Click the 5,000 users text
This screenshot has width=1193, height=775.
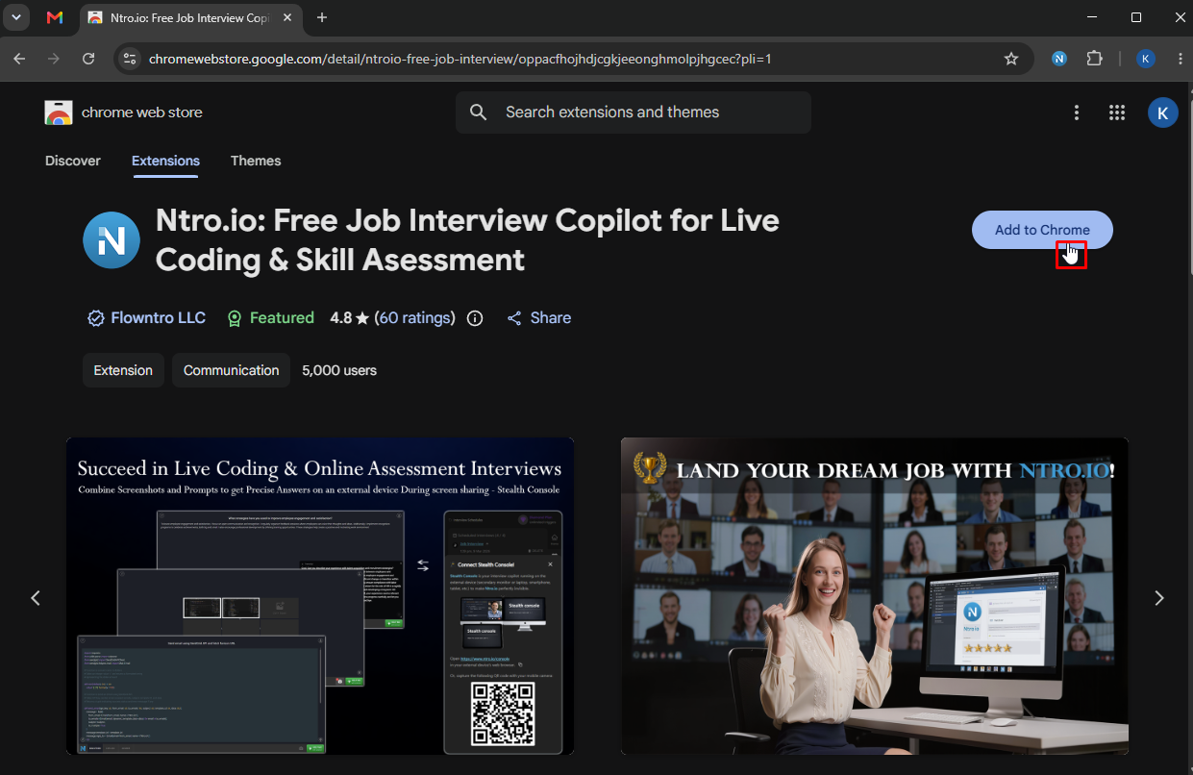pos(339,370)
